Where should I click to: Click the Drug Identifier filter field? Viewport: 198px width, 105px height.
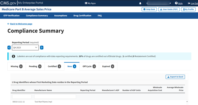pyautogui.click(x=22, y=97)
